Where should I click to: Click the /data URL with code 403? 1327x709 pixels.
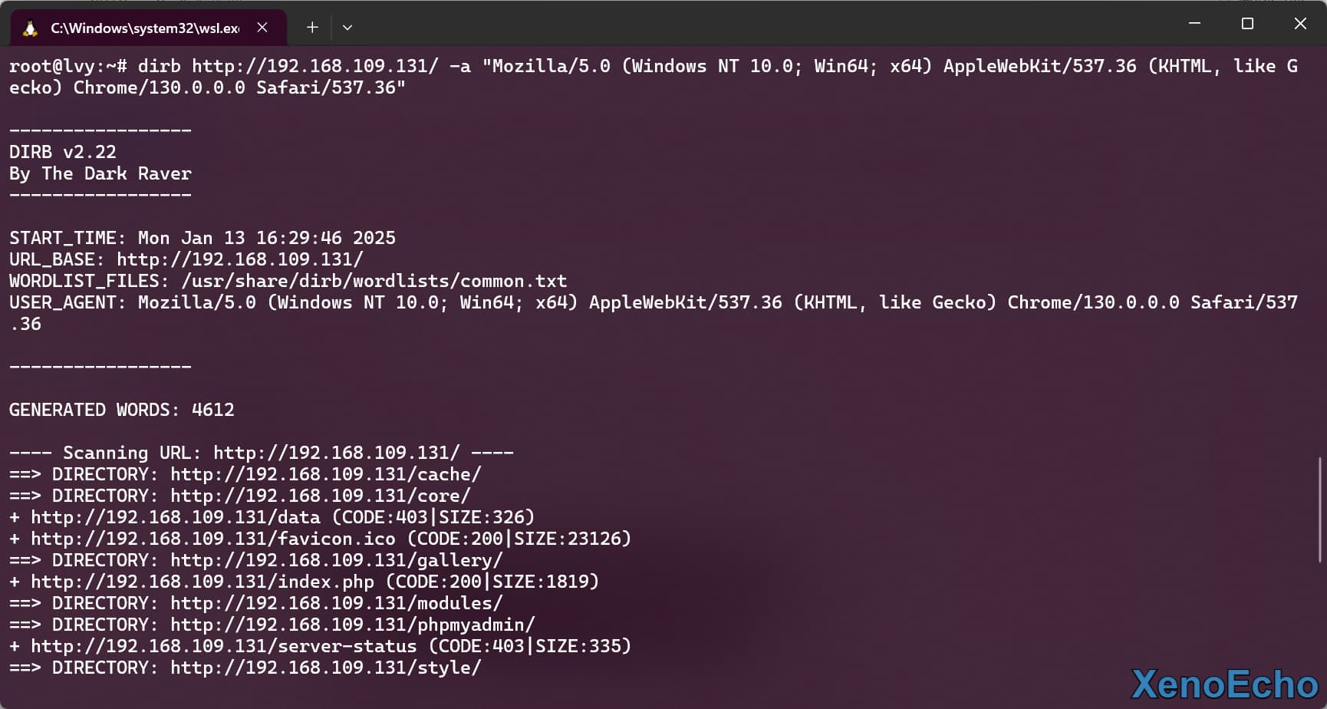[175, 517]
